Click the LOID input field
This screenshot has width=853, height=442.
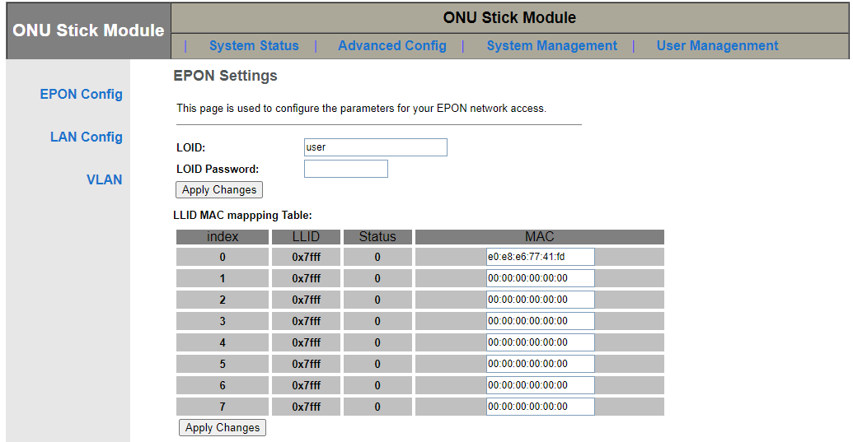click(x=375, y=147)
